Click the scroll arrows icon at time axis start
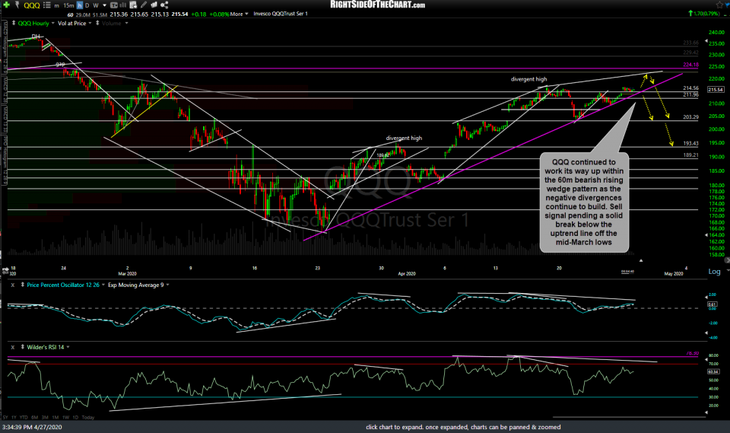The height and width of the screenshot is (433, 730). pyautogui.click(x=5, y=269)
